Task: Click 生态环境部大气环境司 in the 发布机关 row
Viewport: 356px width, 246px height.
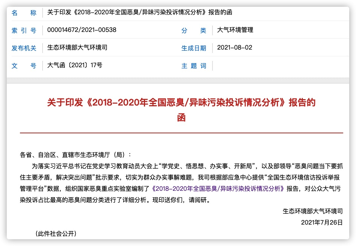Action: (x=77, y=48)
